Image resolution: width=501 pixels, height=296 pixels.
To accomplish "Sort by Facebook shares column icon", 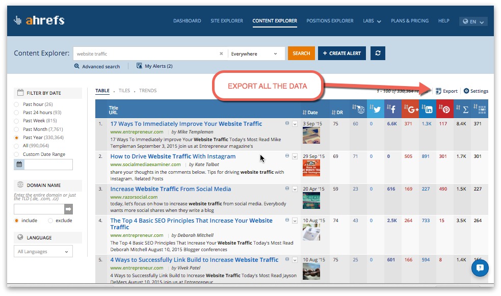I will [392, 109].
